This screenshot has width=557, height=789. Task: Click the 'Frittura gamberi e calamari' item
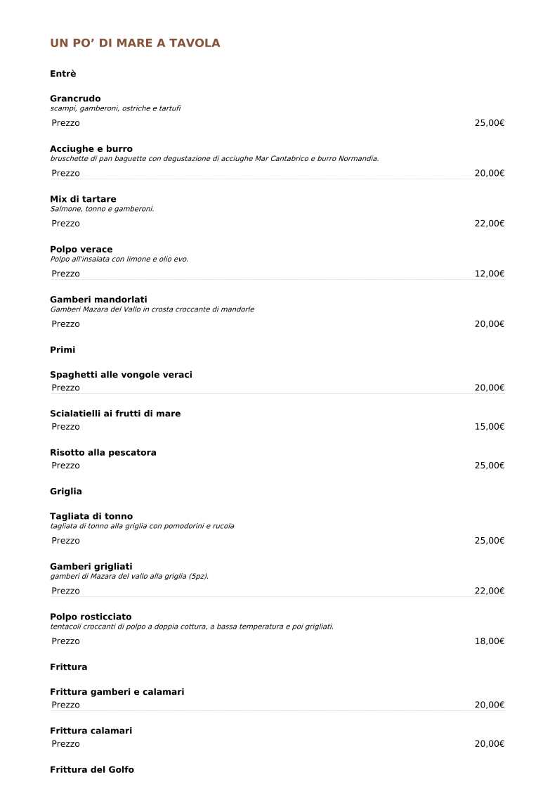117,692
